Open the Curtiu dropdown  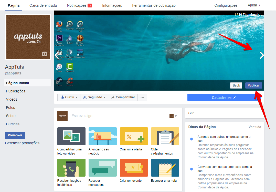coord(69,97)
